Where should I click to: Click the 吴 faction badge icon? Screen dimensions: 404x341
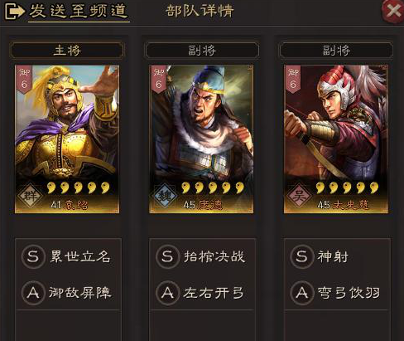(x=300, y=196)
